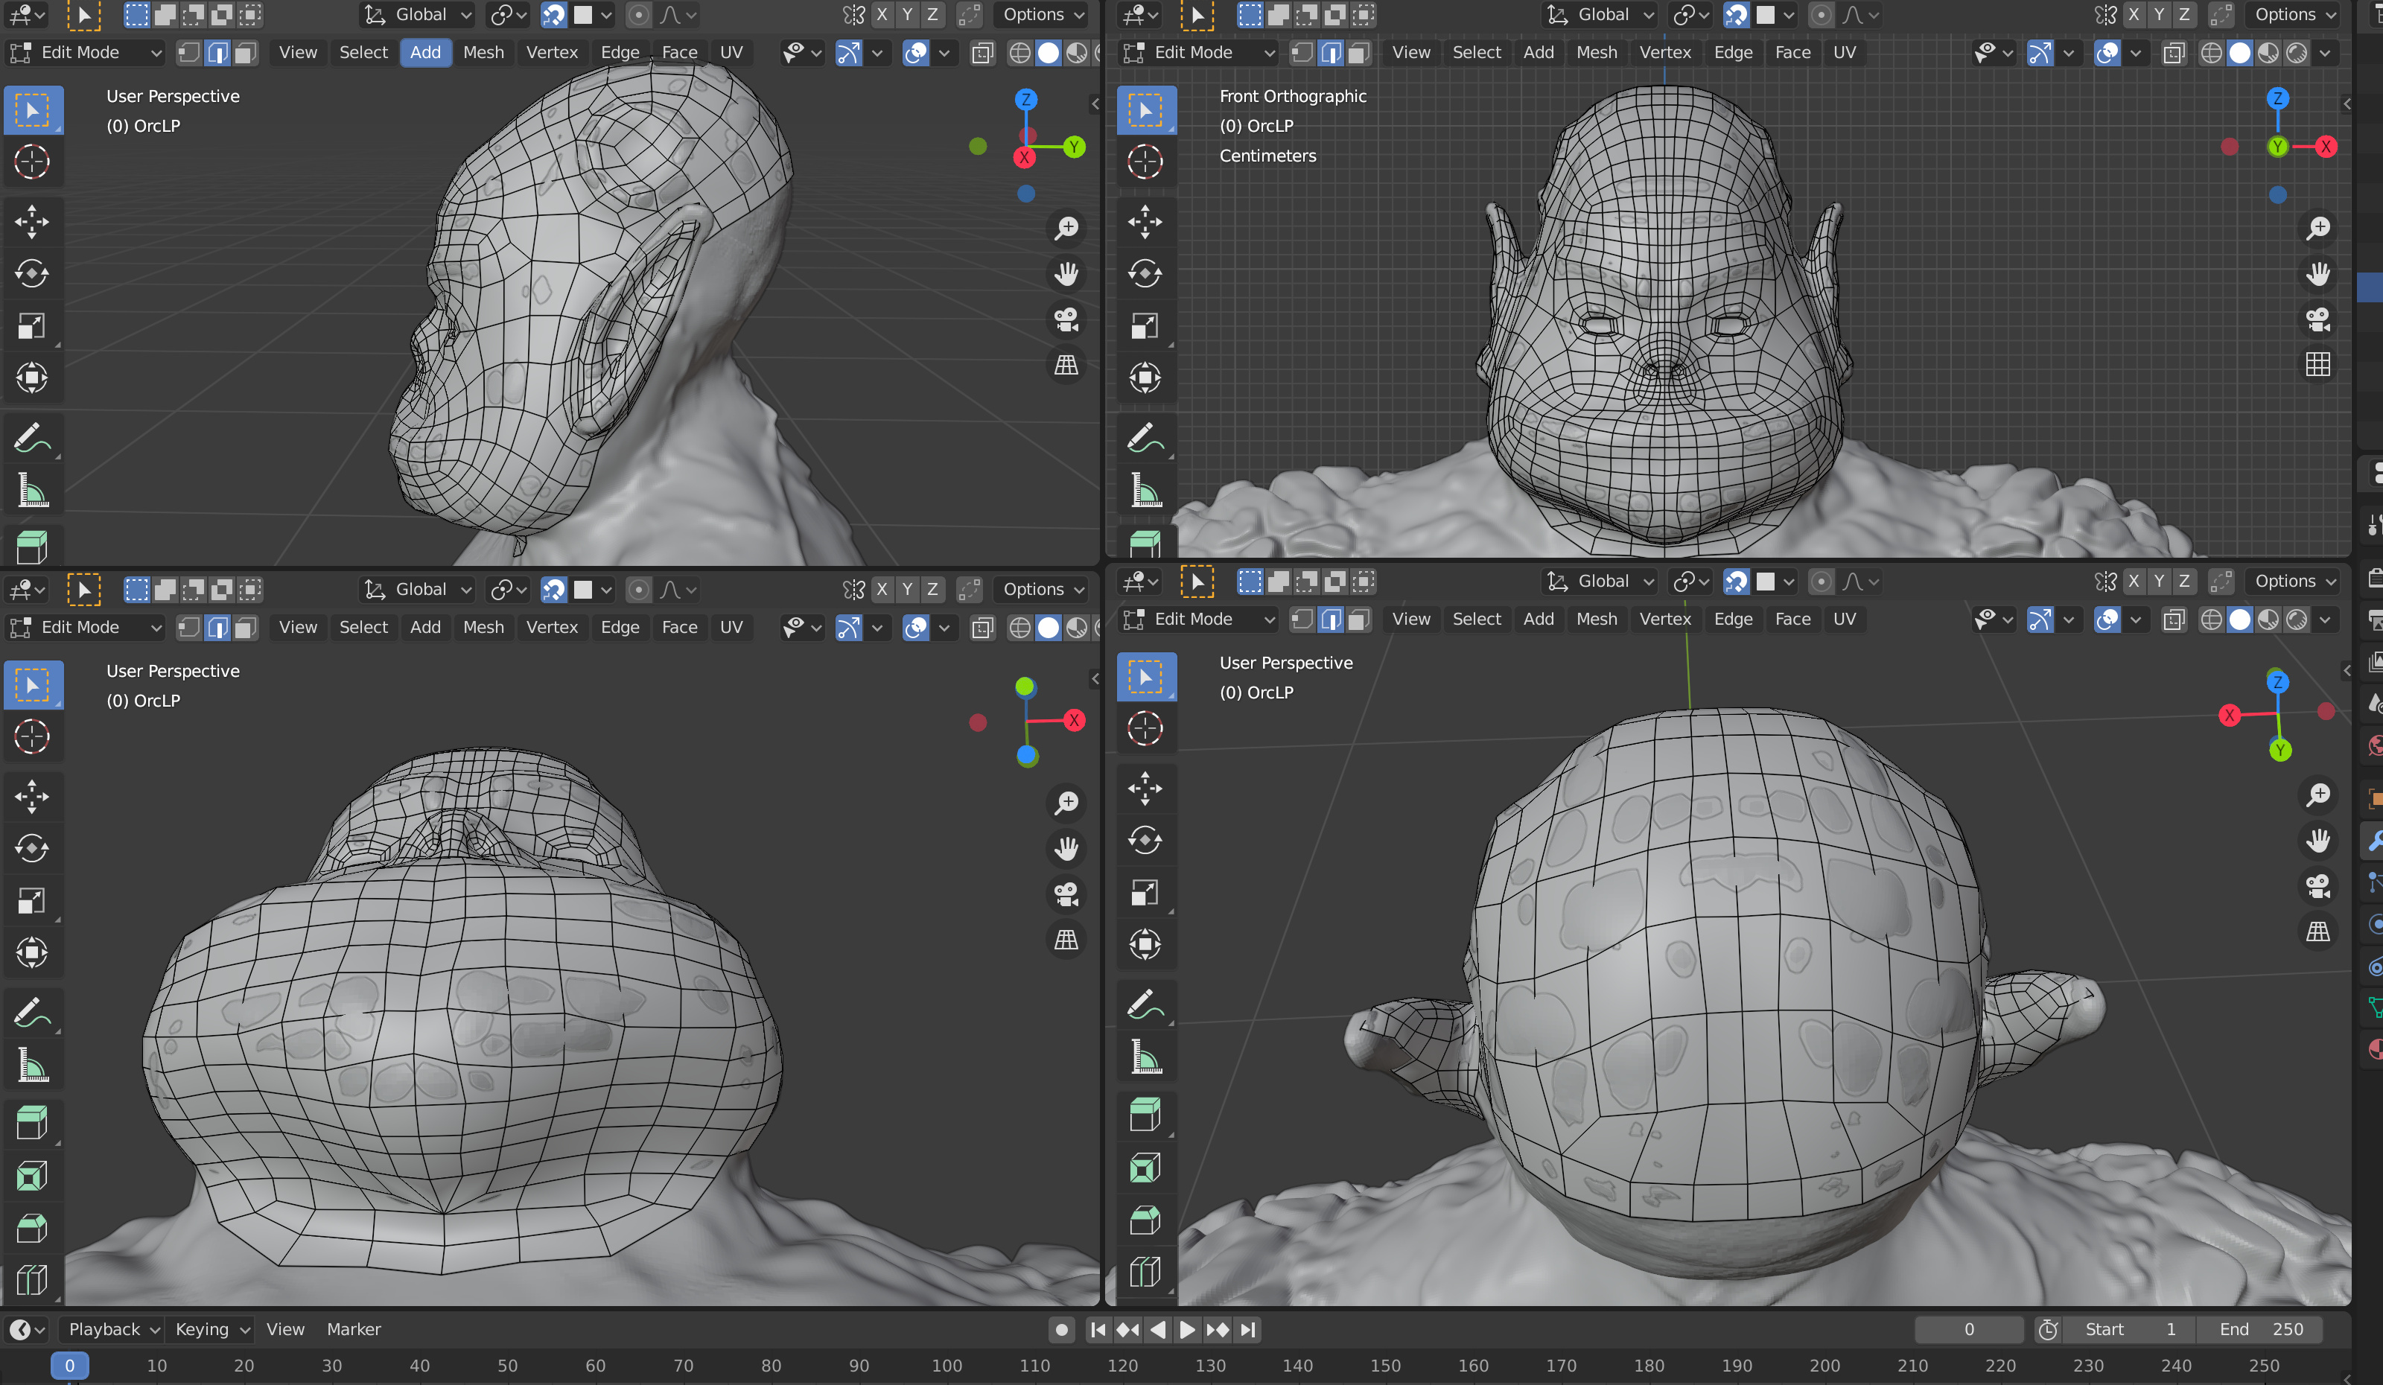Click the End frame field showing 250
Image resolution: width=2383 pixels, height=1385 pixels.
[x=2262, y=1329]
